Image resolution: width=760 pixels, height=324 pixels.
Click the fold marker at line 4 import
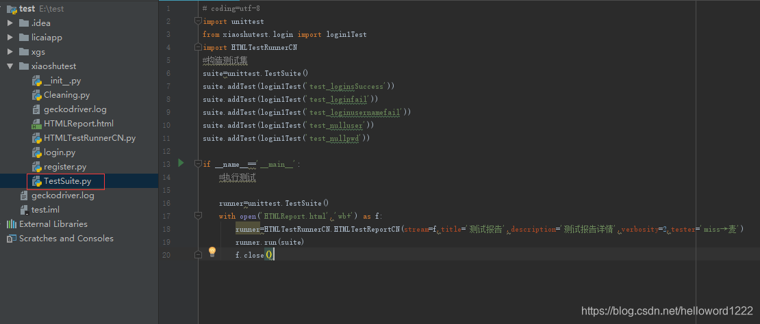pos(197,47)
